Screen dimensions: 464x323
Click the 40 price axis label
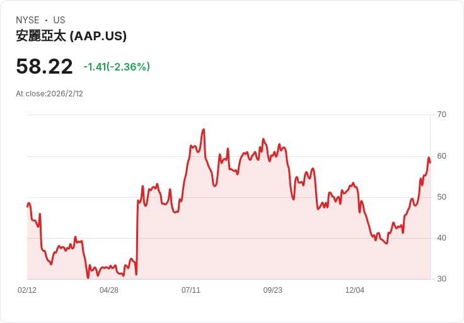click(441, 238)
